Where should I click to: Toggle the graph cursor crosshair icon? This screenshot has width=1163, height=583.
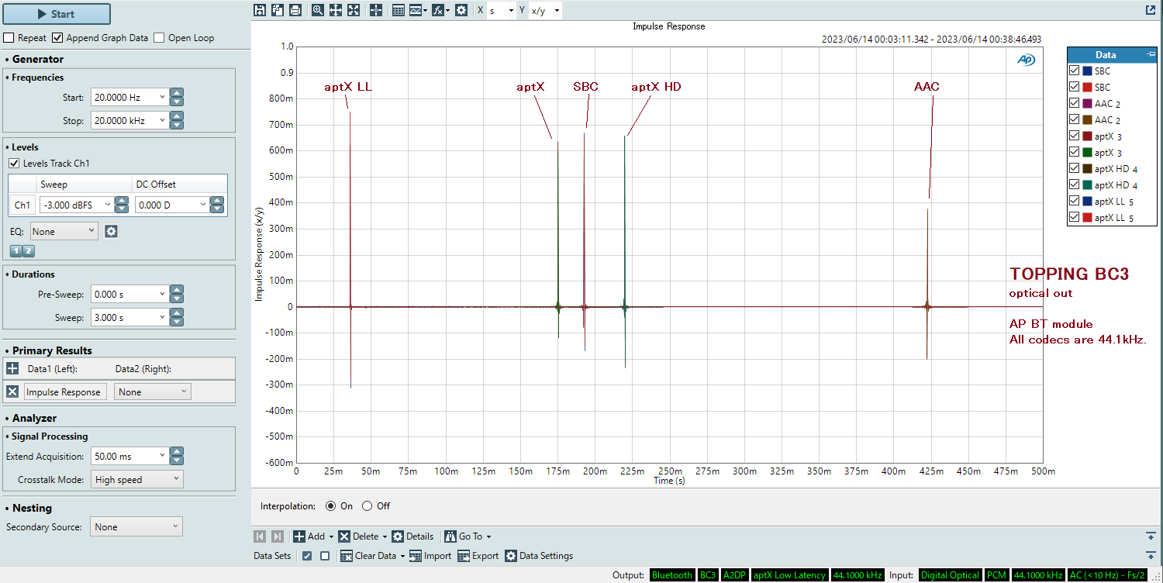(376, 10)
